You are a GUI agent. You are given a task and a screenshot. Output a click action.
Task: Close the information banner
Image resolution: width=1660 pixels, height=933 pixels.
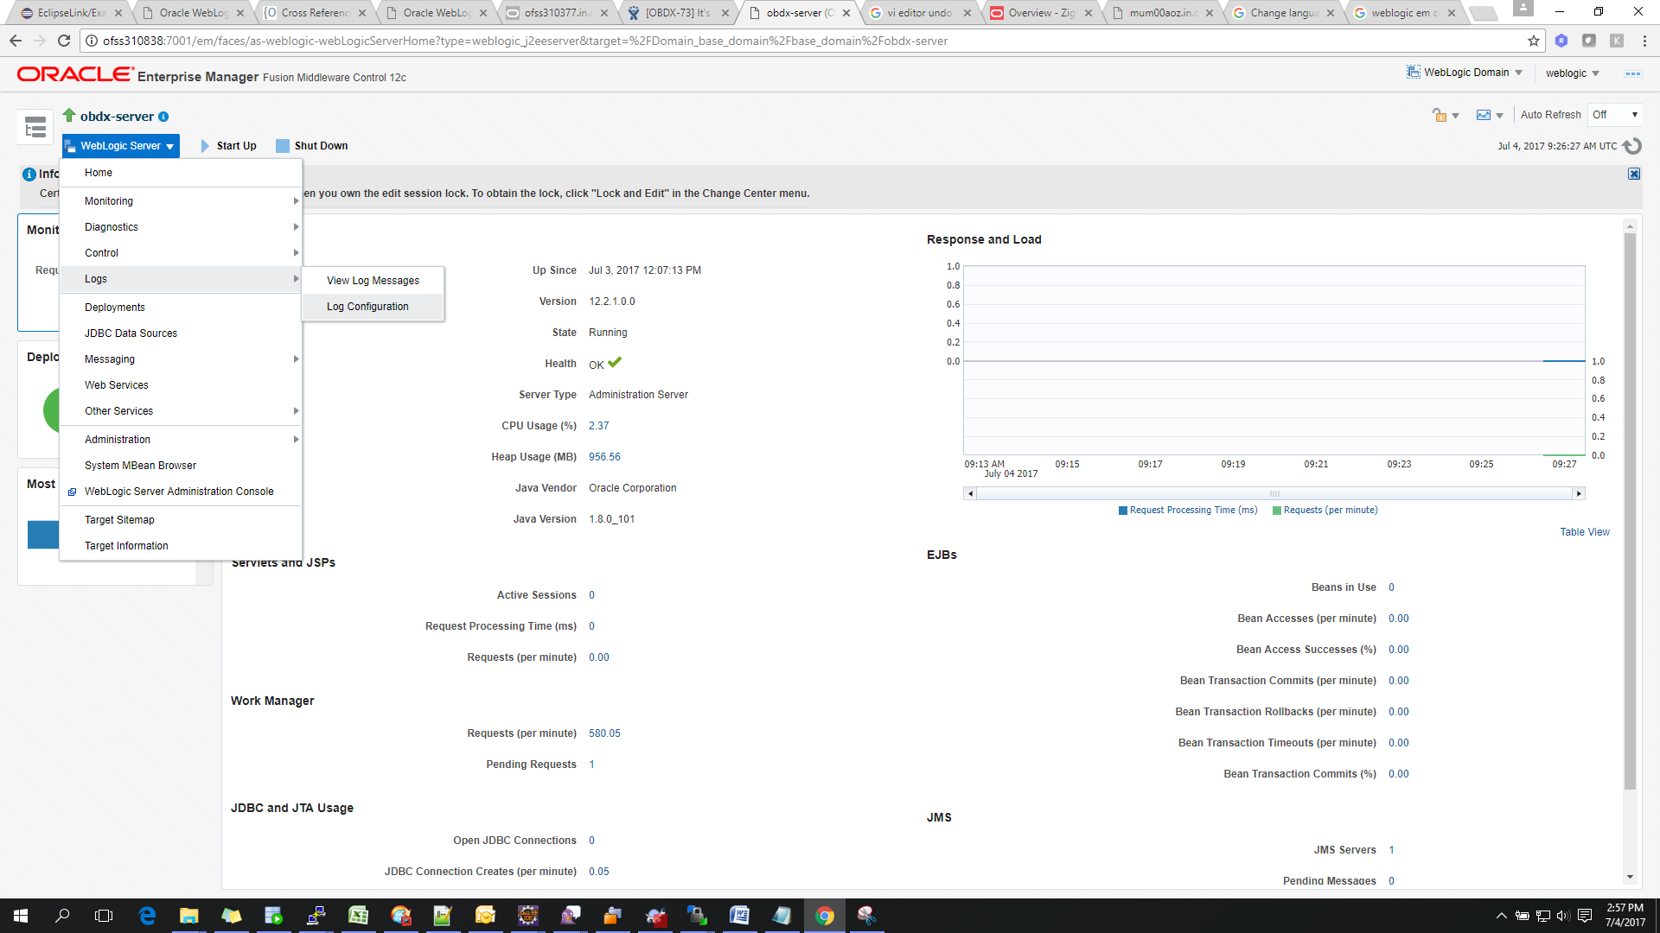pos(1634,174)
